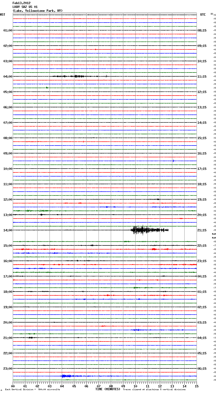Select the 20:00 MST hour label
Image resolution: width=217 pixels, height=393 pixels.
pyautogui.click(x=8, y=323)
